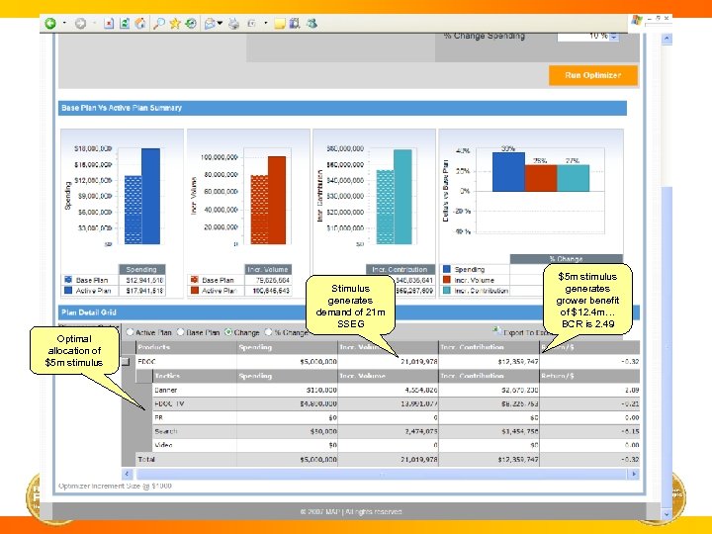Select the Video tactic row
Viewport: 712px width, 534px height.
pyautogui.click(x=396, y=445)
